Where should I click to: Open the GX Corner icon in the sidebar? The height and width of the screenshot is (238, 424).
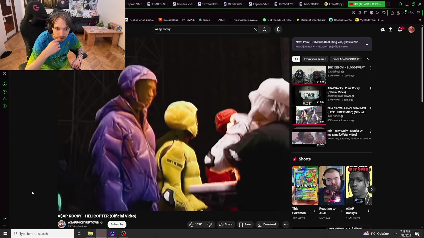click(4, 218)
